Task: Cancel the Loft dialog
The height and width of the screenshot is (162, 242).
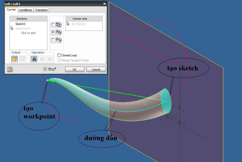Action: pos(96,70)
